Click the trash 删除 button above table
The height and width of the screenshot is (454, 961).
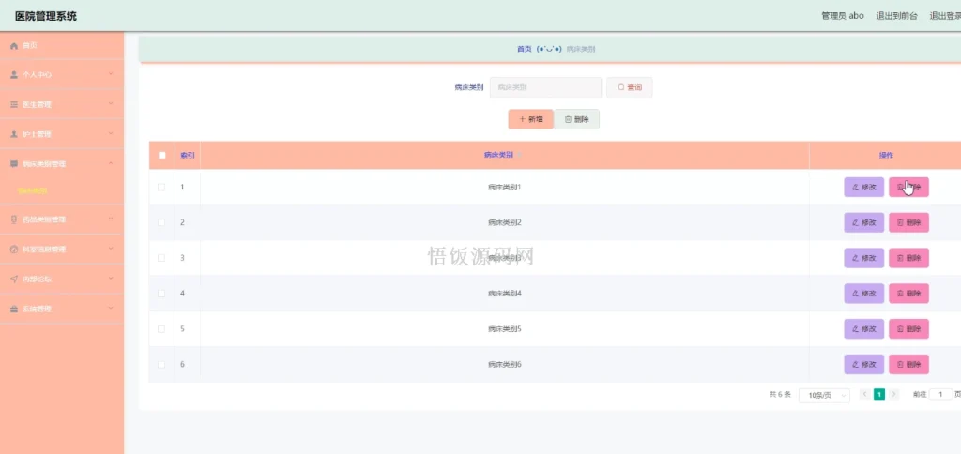pyautogui.click(x=577, y=119)
